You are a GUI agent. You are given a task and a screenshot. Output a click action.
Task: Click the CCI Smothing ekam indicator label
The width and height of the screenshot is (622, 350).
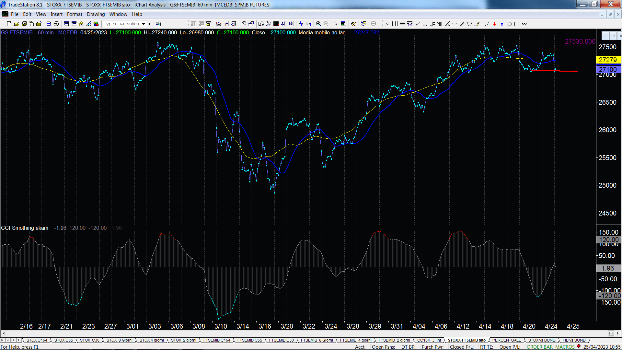point(25,228)
